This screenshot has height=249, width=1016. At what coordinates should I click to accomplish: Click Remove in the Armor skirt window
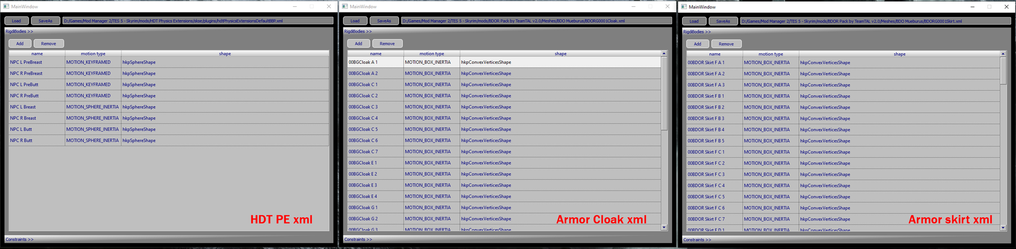click(726, 44)
